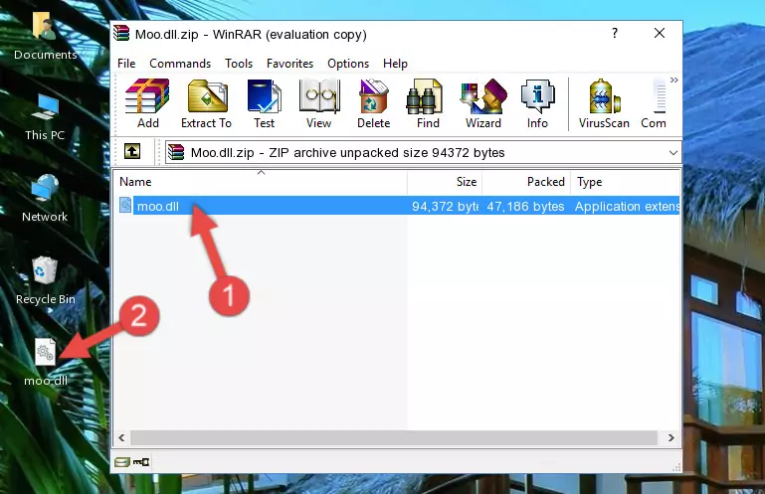Open the Commands menu
The width and height of the screenshot is (765, 494).
tap(180, 64)
